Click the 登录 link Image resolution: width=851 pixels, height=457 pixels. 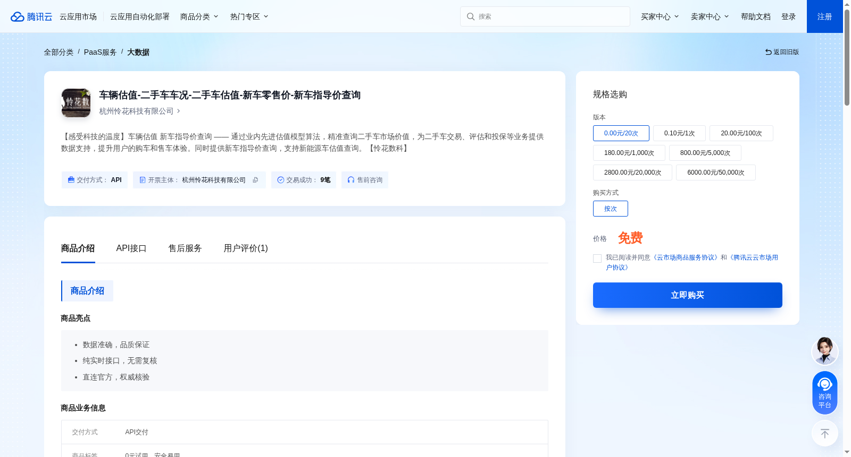point(789,16)
